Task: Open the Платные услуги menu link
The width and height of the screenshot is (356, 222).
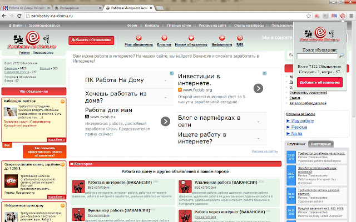Action: (x=179, y=26)
